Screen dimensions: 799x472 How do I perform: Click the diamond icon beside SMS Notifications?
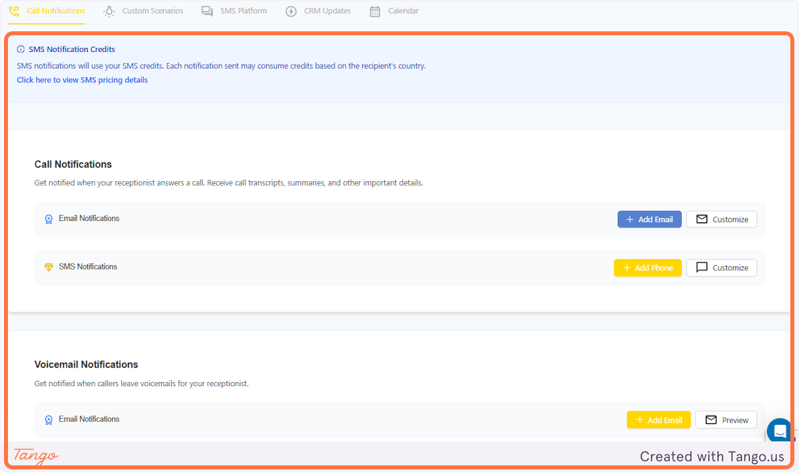(x=49, y=267)
